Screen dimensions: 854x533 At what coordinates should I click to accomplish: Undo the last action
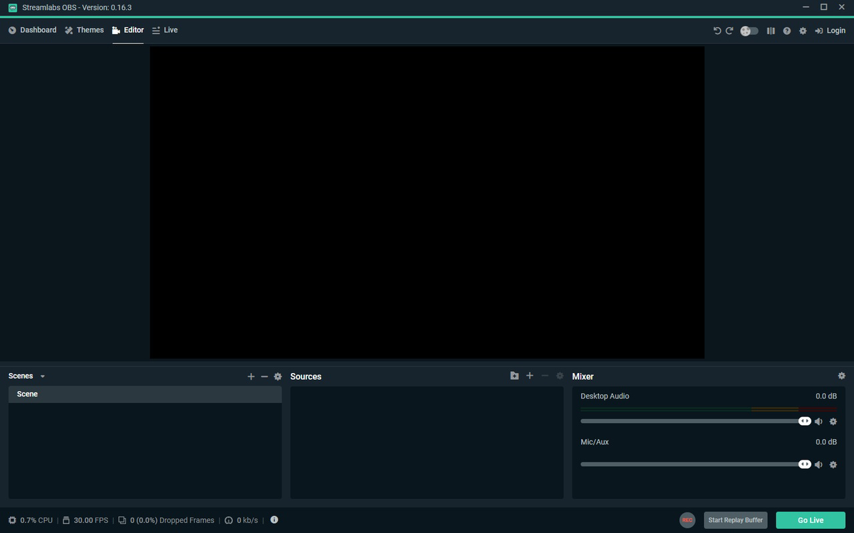[x=716, y=30]
